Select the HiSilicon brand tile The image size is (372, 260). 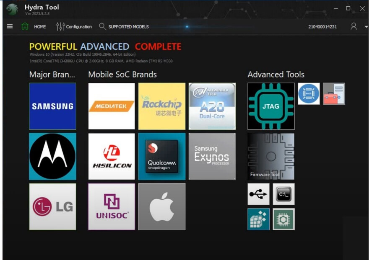[111, 156]
